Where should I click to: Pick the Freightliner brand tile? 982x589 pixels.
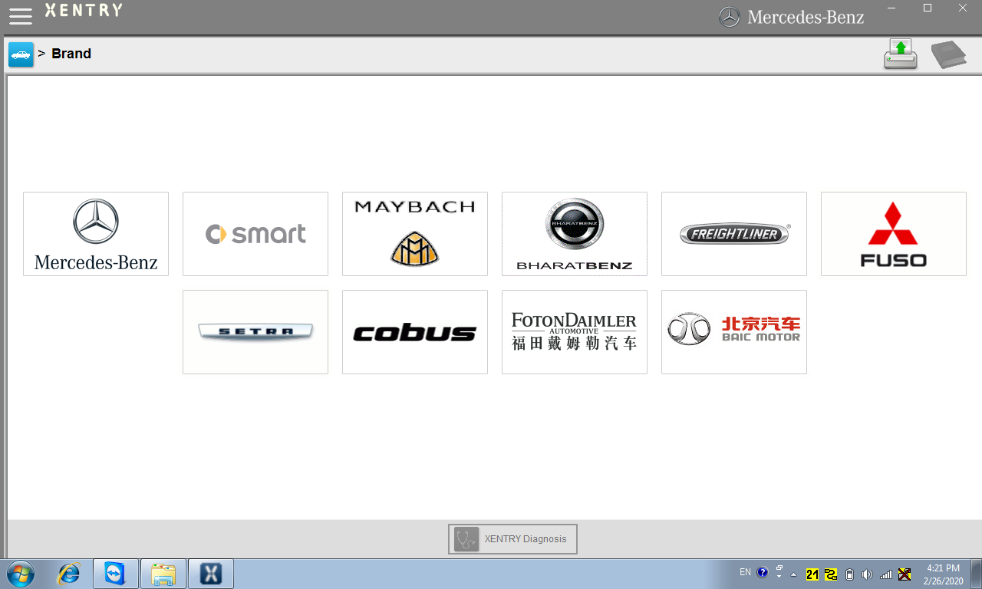[x=734, y=234]
